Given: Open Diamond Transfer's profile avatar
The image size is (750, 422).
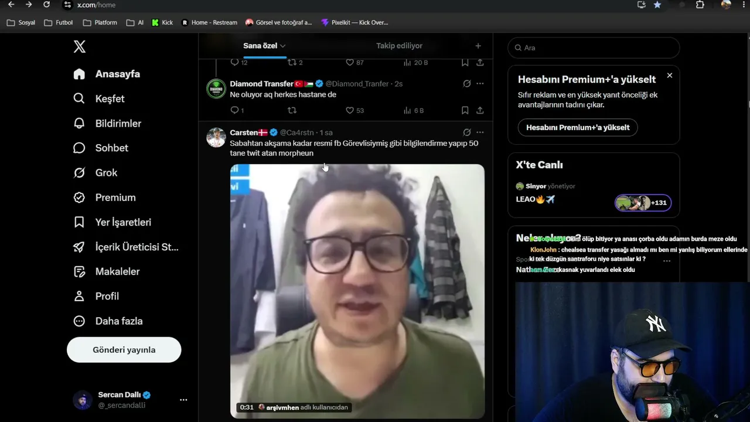Looking at the screenshot, I should point(216,89).
